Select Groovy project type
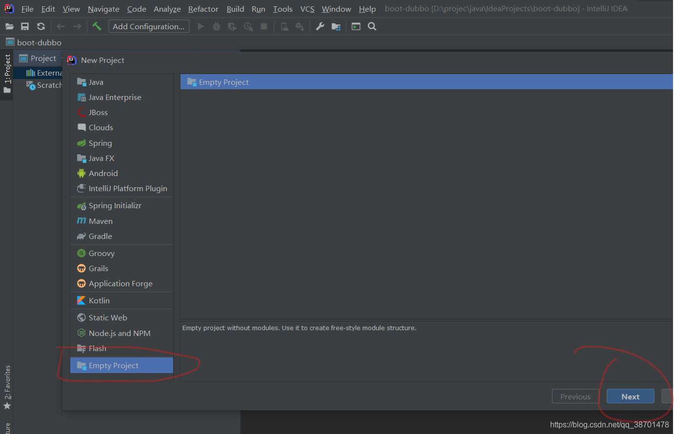The image size is (674, 434). pos(122,253)
